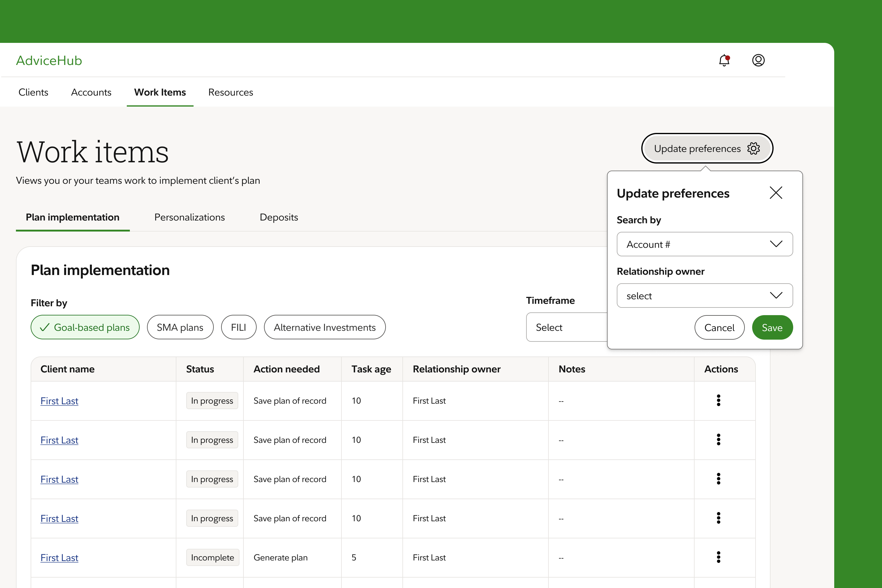Viewport: 882px width, 588px height.
Task: Open actions menu for first table row
Action: (x=718, y=401)
